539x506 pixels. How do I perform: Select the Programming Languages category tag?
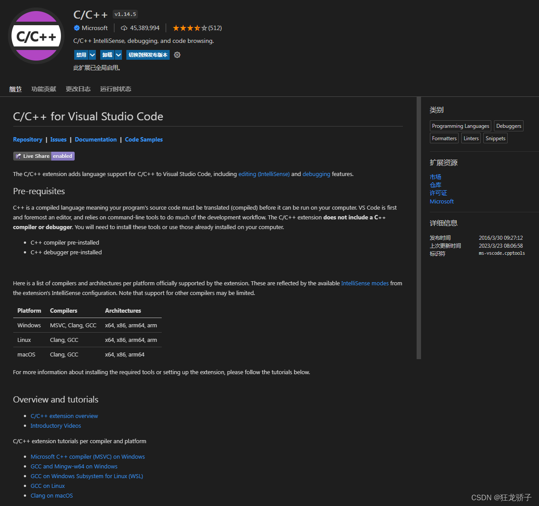461,126
